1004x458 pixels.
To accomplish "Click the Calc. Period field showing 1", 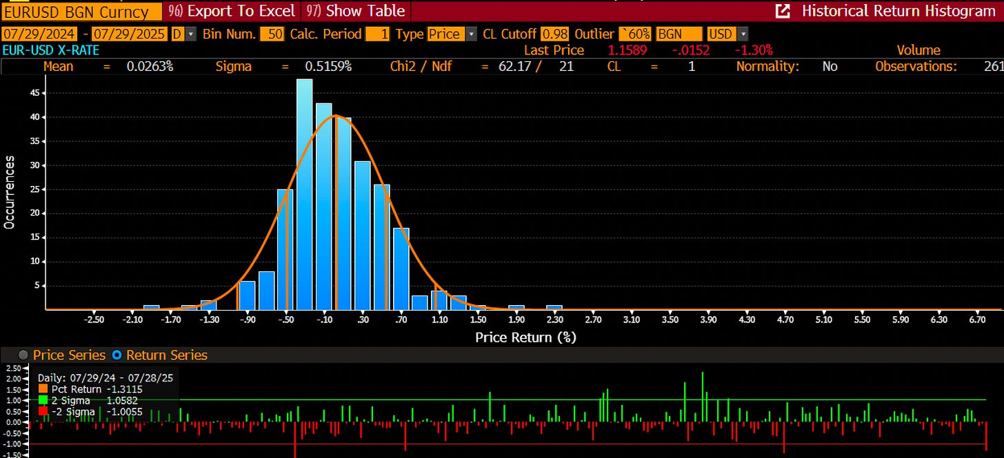I will [x=378, y=34].
